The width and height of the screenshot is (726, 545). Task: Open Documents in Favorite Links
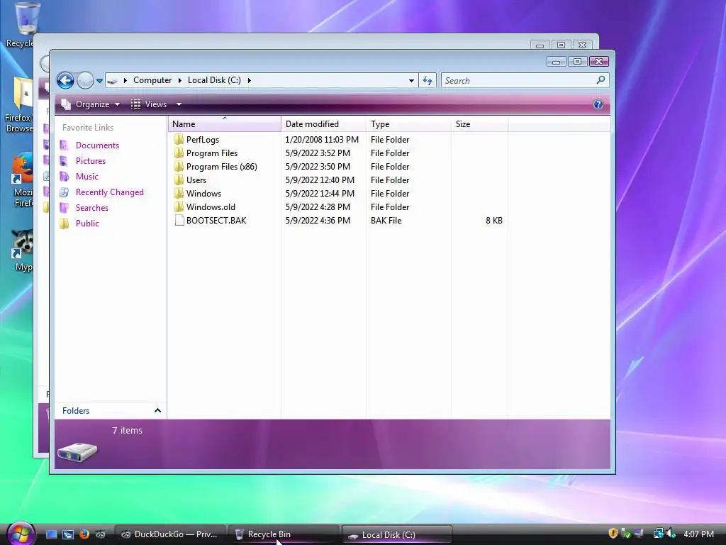[x=97, y=145]
